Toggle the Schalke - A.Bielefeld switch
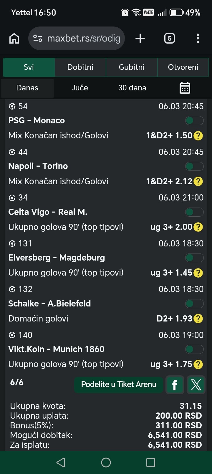This screenshot has width=212, height=474. click(194, 304)
